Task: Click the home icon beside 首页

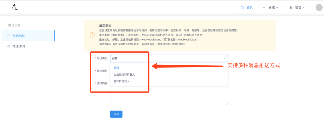Action: (242, 7)
